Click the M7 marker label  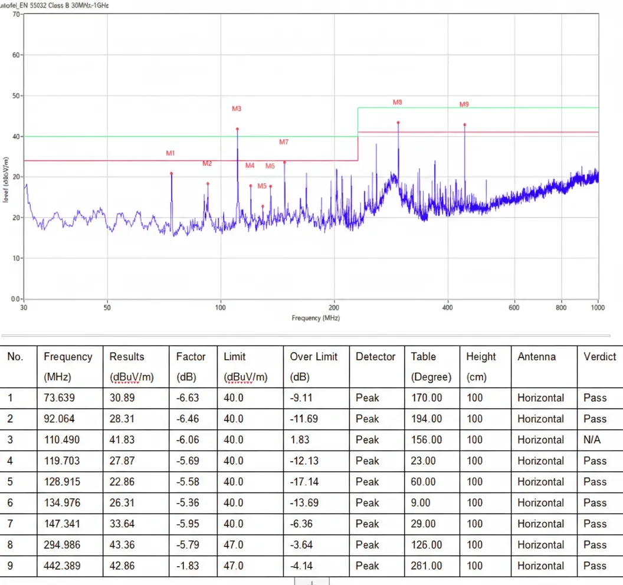click(284, 142)
